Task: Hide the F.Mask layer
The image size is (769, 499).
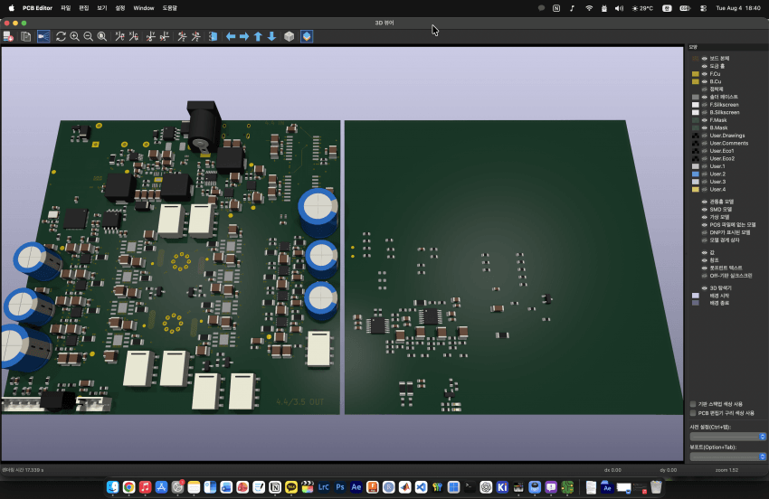Action: click(x=704, y=120)
